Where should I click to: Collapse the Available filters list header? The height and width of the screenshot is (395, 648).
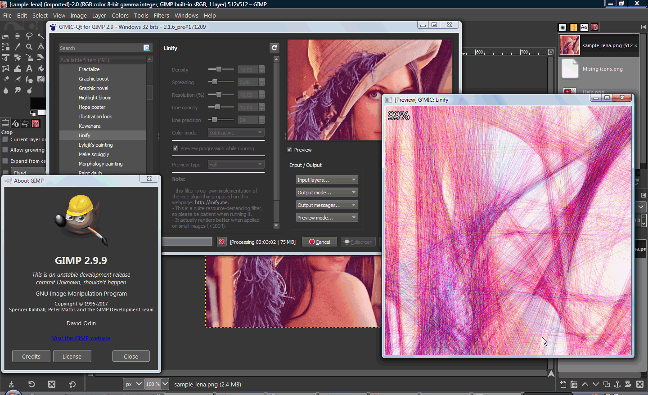pos(103,60)
